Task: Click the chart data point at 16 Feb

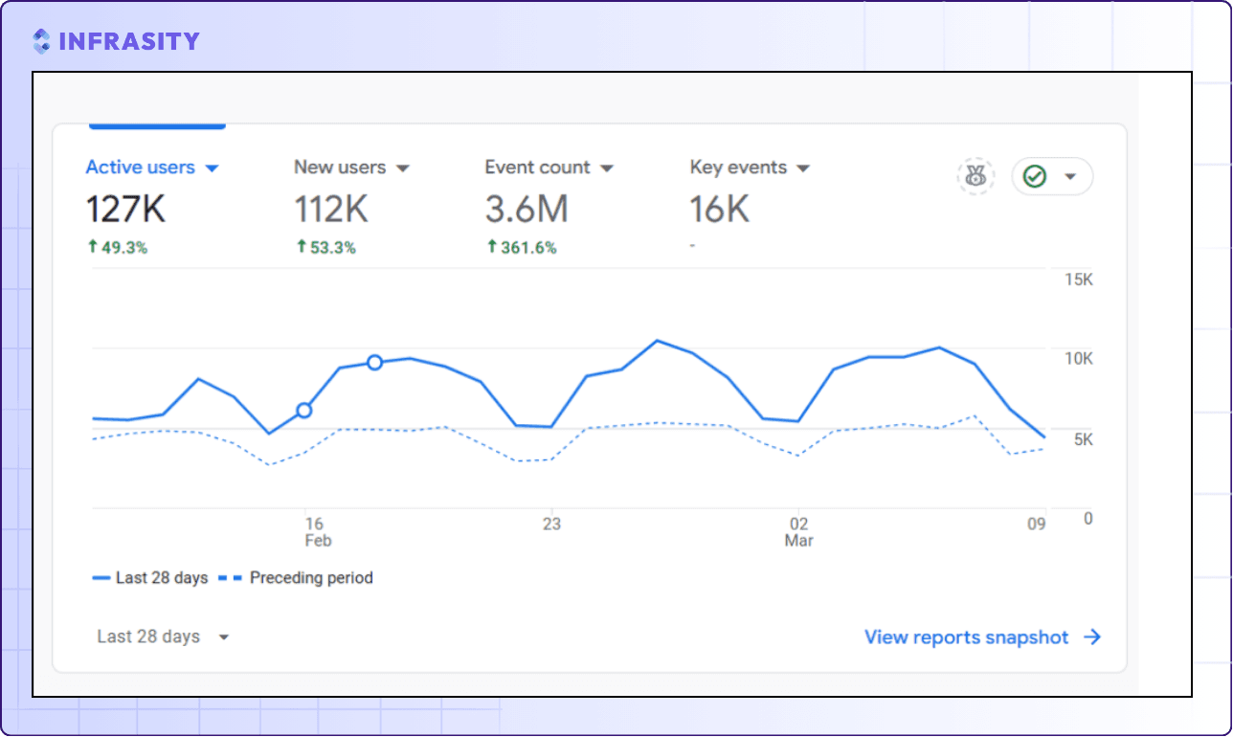Action: coord(304,411)
